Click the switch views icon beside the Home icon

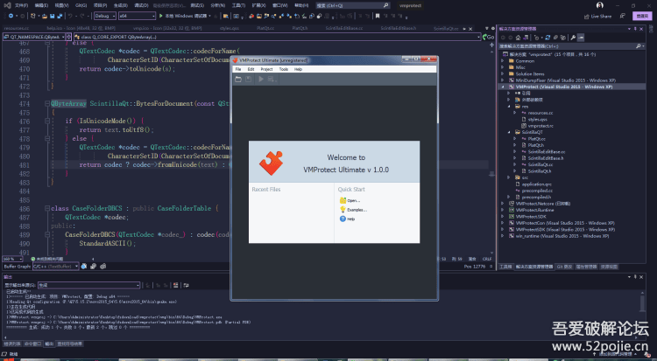click(525, 38)
